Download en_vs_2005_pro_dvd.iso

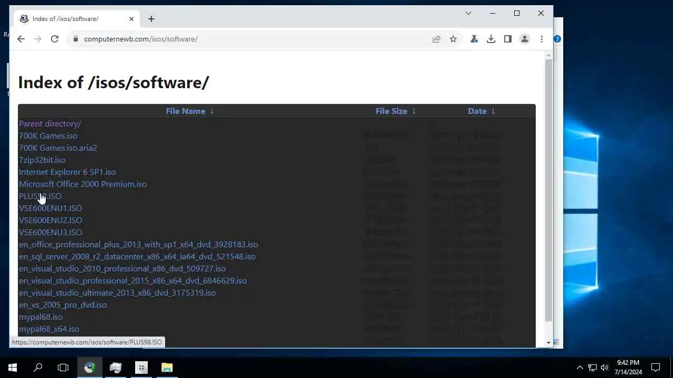point(63,305)
